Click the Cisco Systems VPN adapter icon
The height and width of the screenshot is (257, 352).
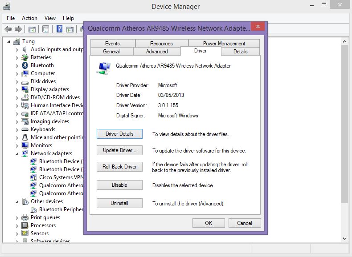point(33,177)
